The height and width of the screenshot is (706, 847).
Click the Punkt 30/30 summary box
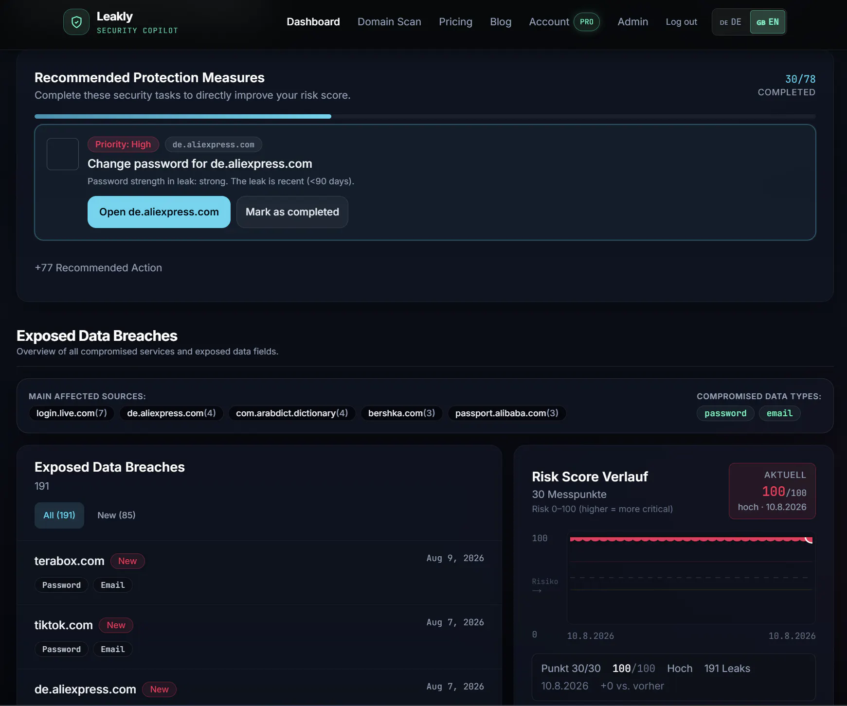pyautogui.click(x=674, y=677)
